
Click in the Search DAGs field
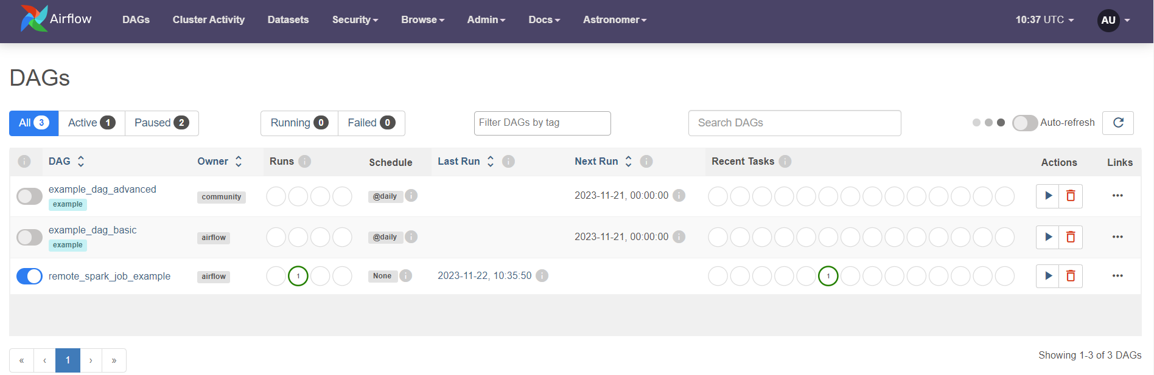point(794,123)
